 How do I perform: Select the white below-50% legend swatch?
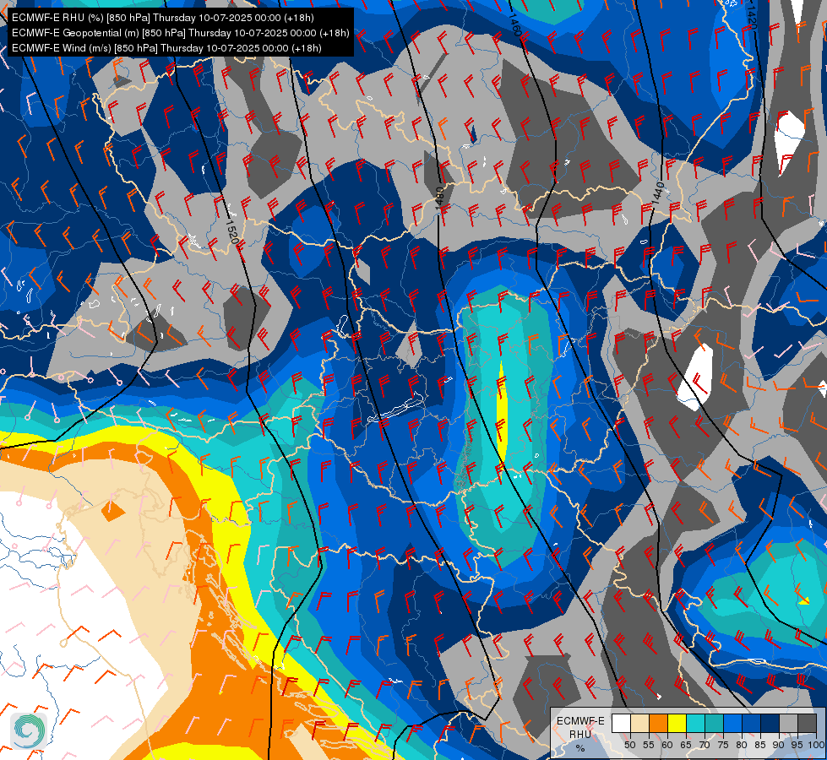[x=621, y=723]
